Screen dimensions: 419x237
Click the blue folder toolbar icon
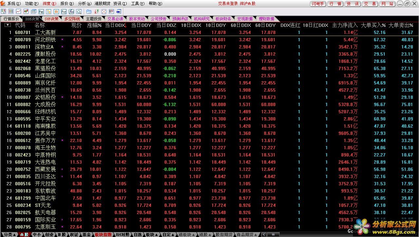89,11
